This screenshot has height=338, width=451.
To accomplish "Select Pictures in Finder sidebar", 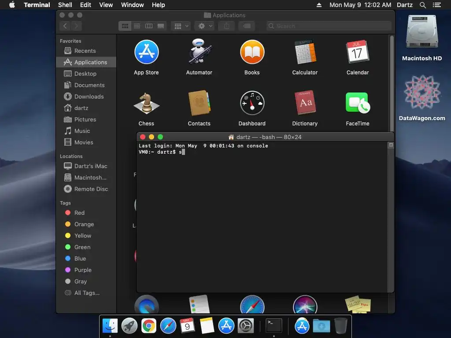I will coord(86,120).
